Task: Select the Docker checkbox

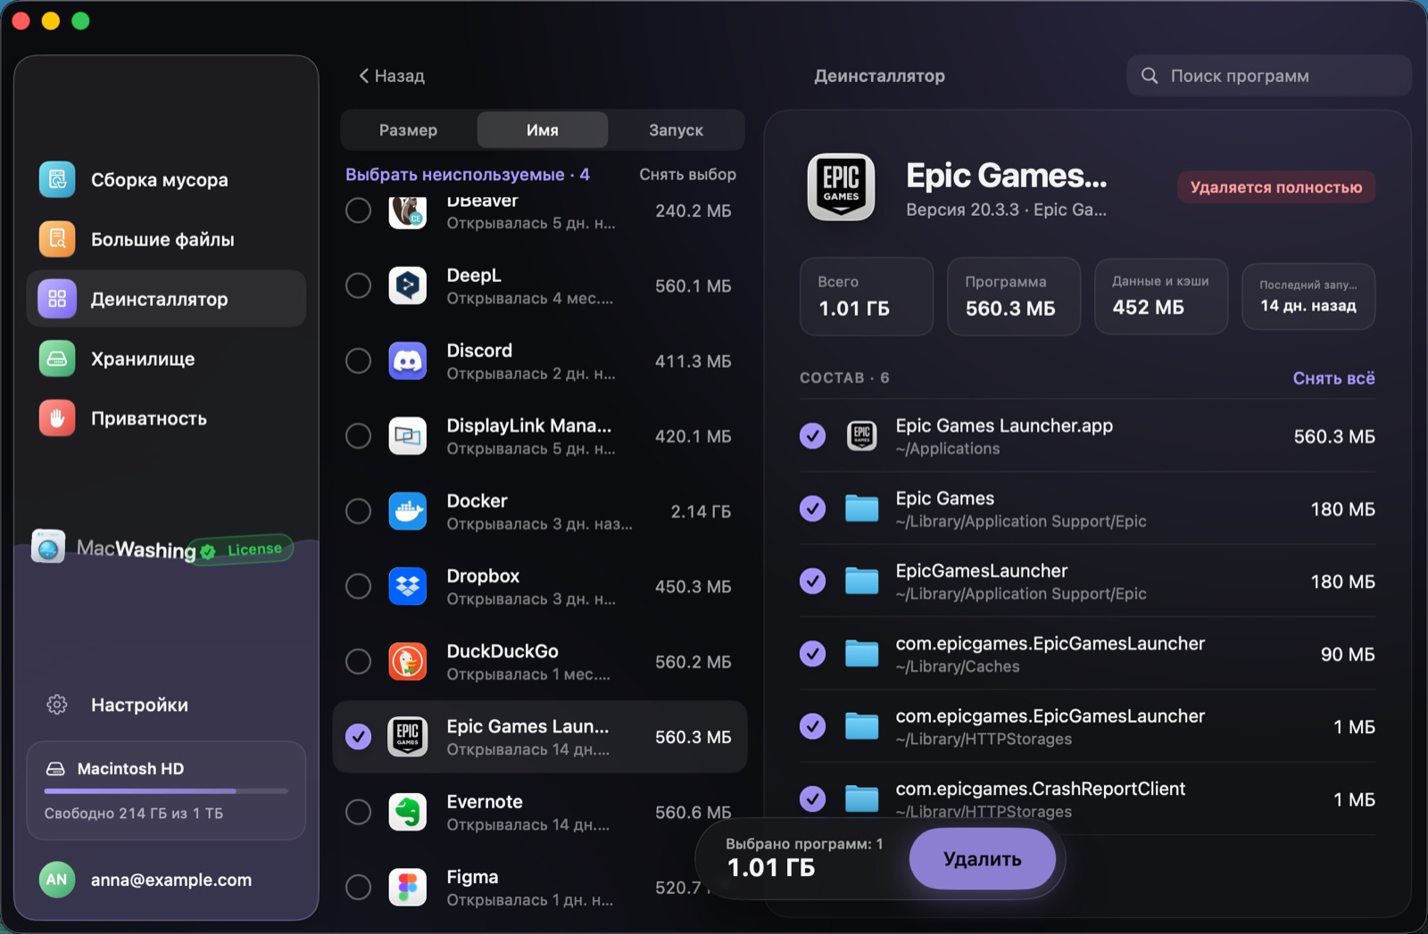Action: tap(358, 511)
